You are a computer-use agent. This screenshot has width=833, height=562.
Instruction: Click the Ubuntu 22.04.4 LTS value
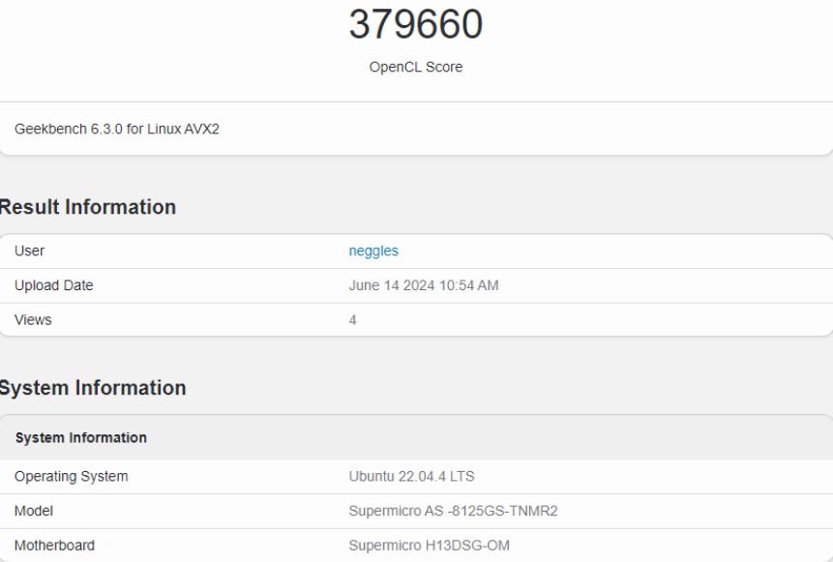pyautogui.click(x=411, y=476)
